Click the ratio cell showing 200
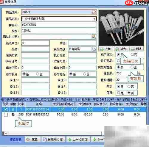The height and width of the screenshot is (147, 149). click(x=21, y=115)
